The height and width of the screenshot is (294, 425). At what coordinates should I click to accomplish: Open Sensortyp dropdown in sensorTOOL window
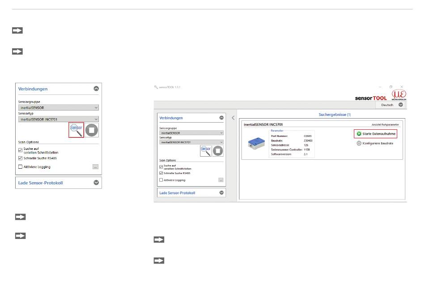point(191,142)
